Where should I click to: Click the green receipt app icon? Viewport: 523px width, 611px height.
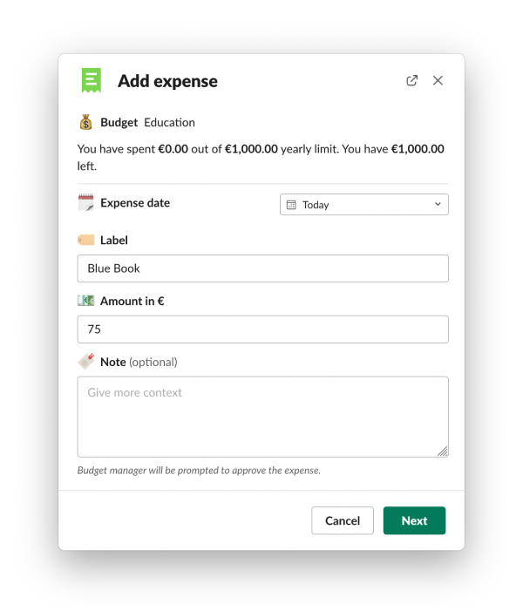92,80
